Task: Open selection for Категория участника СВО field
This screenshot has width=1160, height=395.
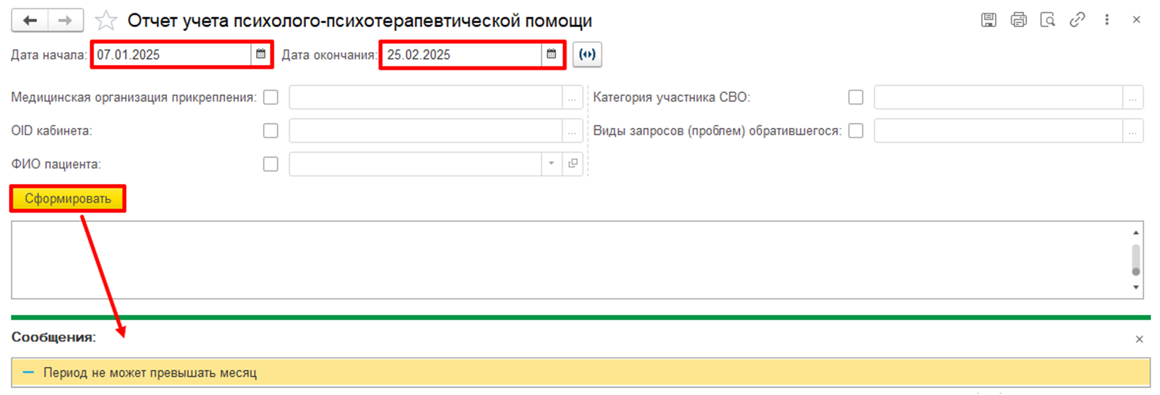Action: pos(1132,98)
